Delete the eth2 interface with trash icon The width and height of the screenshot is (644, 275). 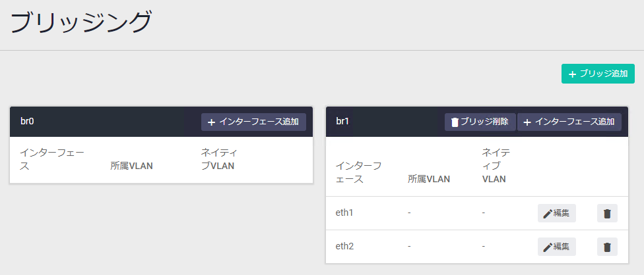pos(607,247)
